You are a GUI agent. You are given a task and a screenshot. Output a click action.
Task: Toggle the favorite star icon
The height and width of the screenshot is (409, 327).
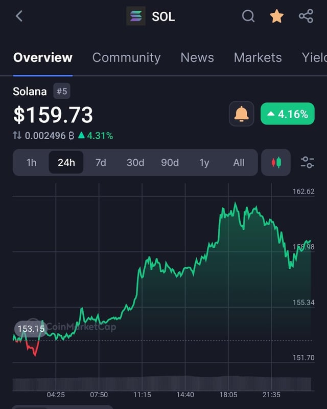tap(276, 16)
